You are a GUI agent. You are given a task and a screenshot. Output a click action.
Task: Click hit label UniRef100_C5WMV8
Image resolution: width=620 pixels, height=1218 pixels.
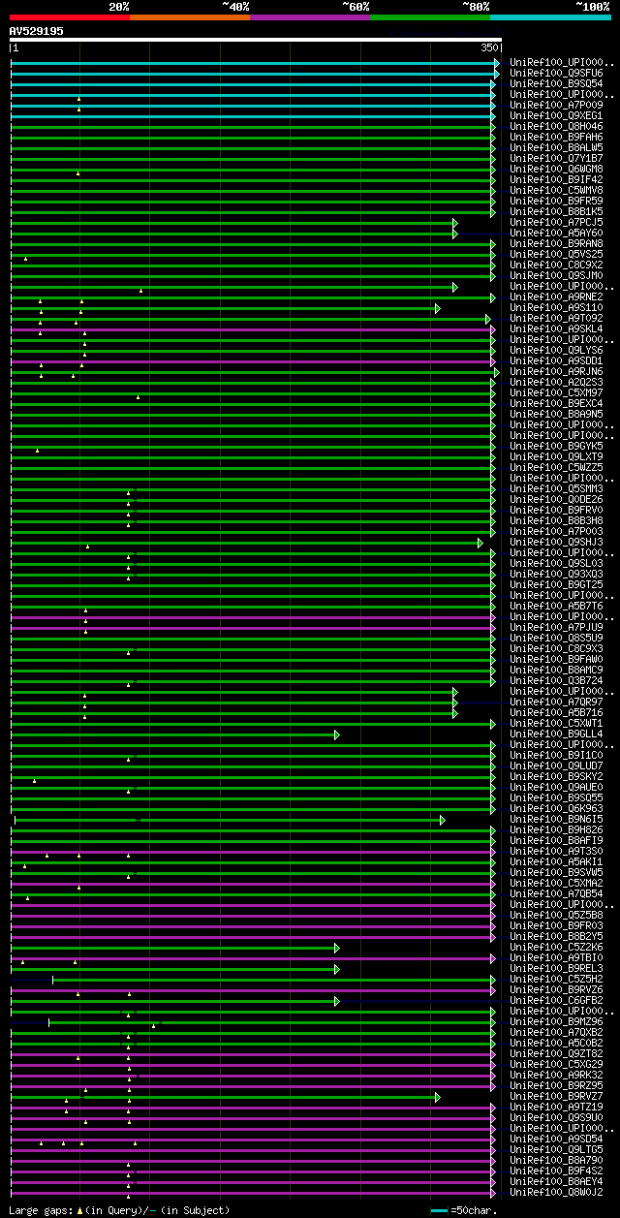(x=556, y=190)
